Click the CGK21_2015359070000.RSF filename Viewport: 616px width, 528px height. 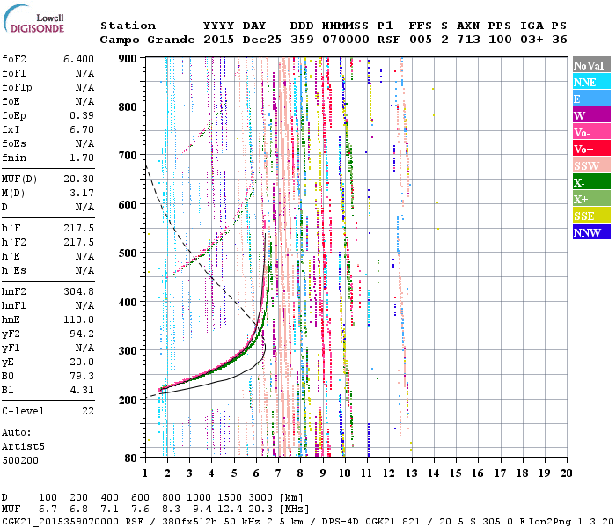click(72, 522)
